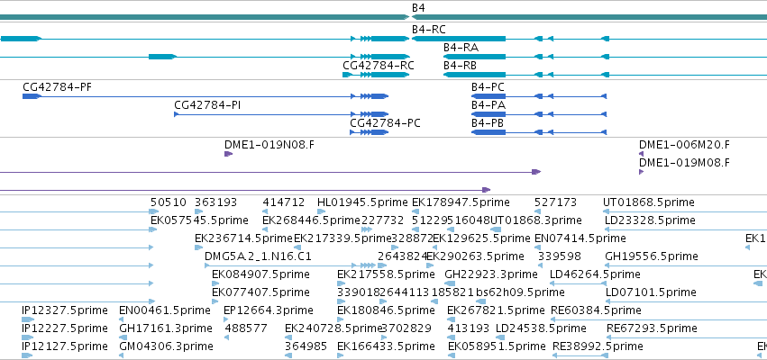This screenshot has width=767, height=360.
Task: Open the DME1-006M20.F feature label
Action: point(684,145)
